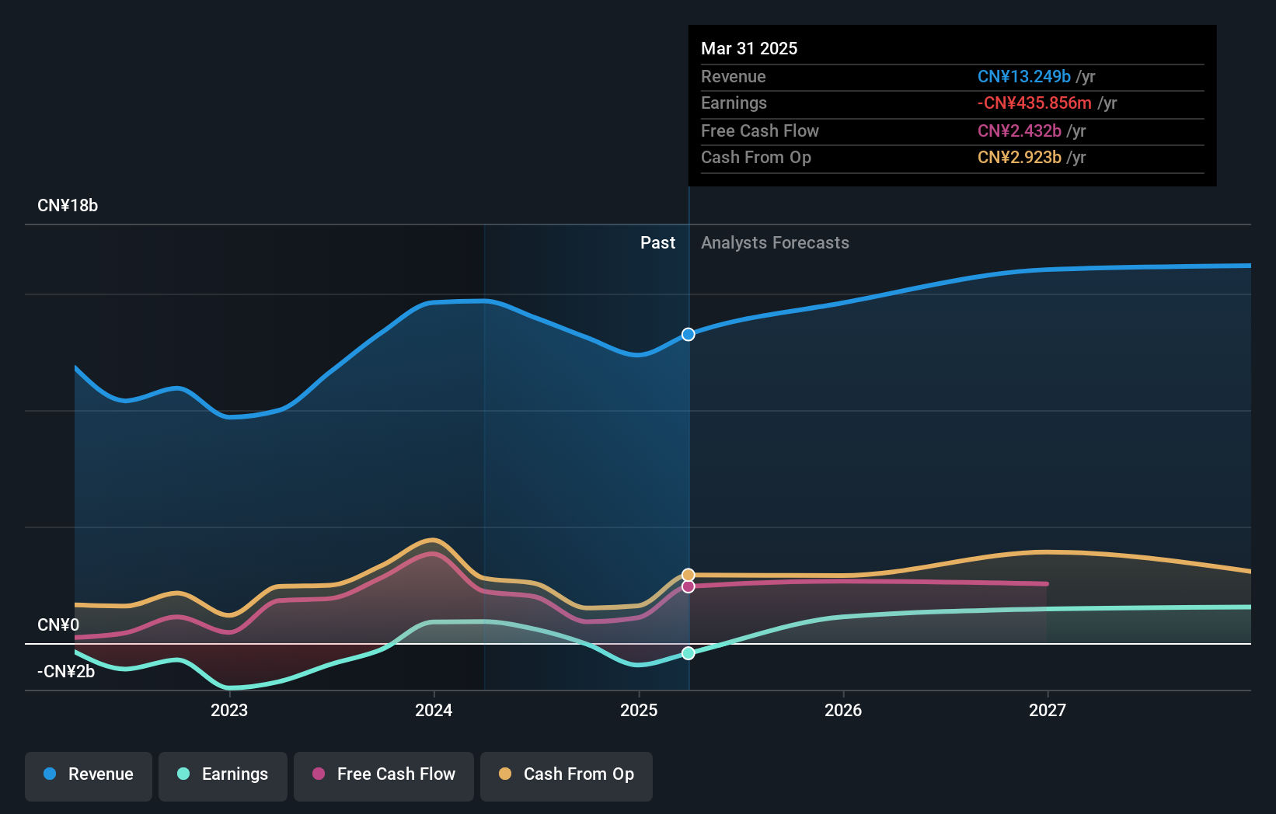Click the CN¥13.249b revenue value

tap(1024, 77)
